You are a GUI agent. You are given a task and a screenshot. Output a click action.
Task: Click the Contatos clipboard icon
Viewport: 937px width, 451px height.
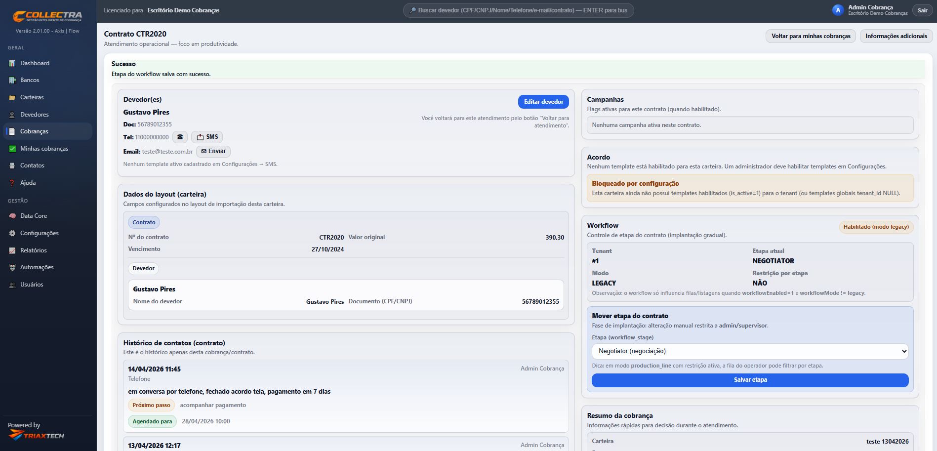coord(12,165)
